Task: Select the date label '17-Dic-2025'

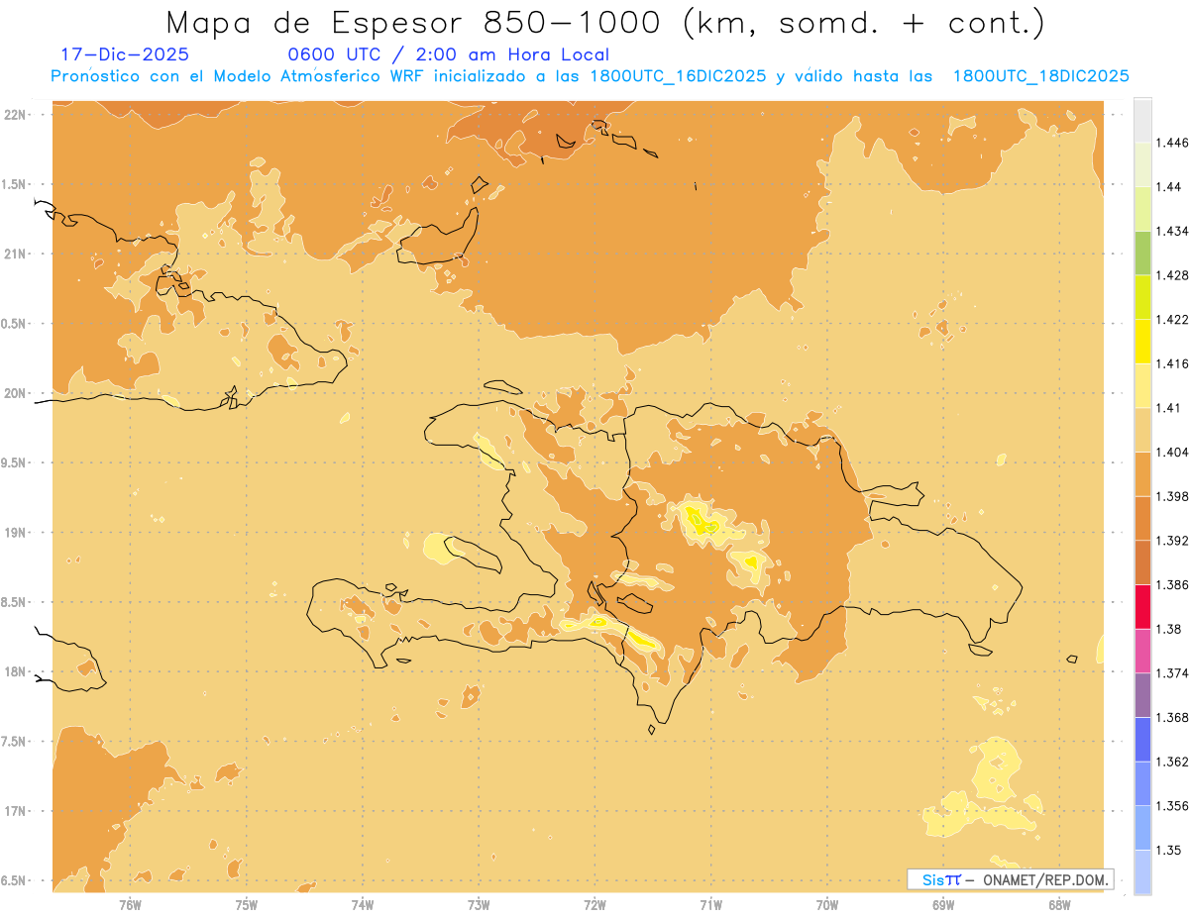Action: click(x=125, y=54)
